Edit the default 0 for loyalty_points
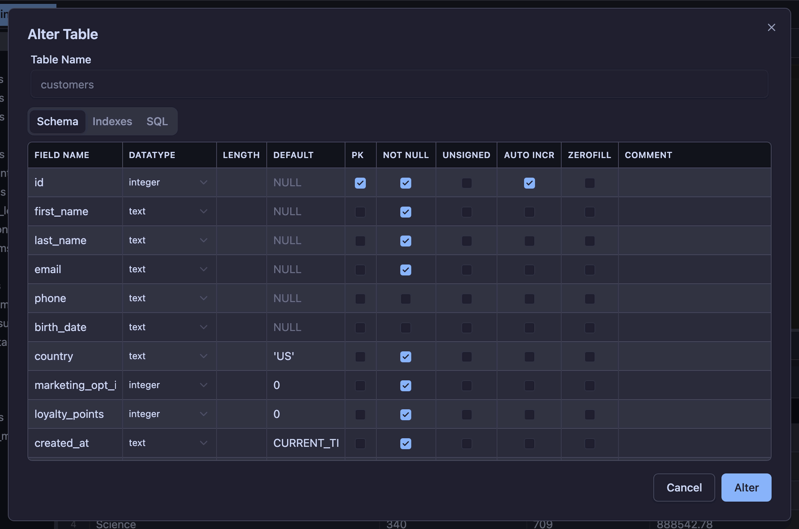The width and height of the screenshot is (799, 529). [x=306, y=414]
